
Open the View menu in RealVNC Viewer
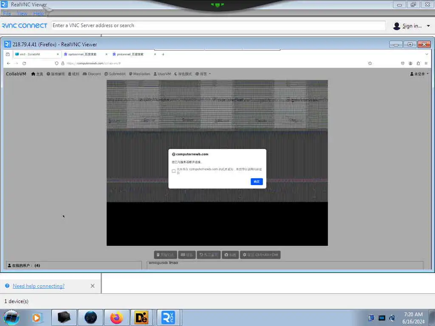[x=22, y=13]
